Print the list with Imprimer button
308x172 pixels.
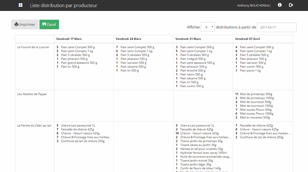[x=25, y=25]
